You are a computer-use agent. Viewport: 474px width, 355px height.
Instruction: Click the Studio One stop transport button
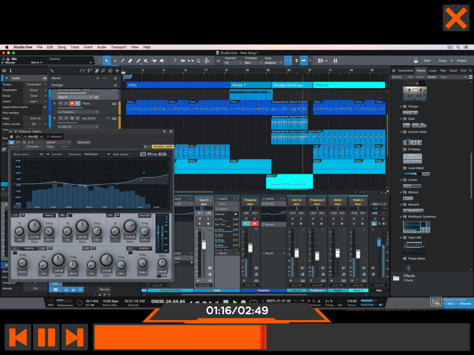coord(226,302)
